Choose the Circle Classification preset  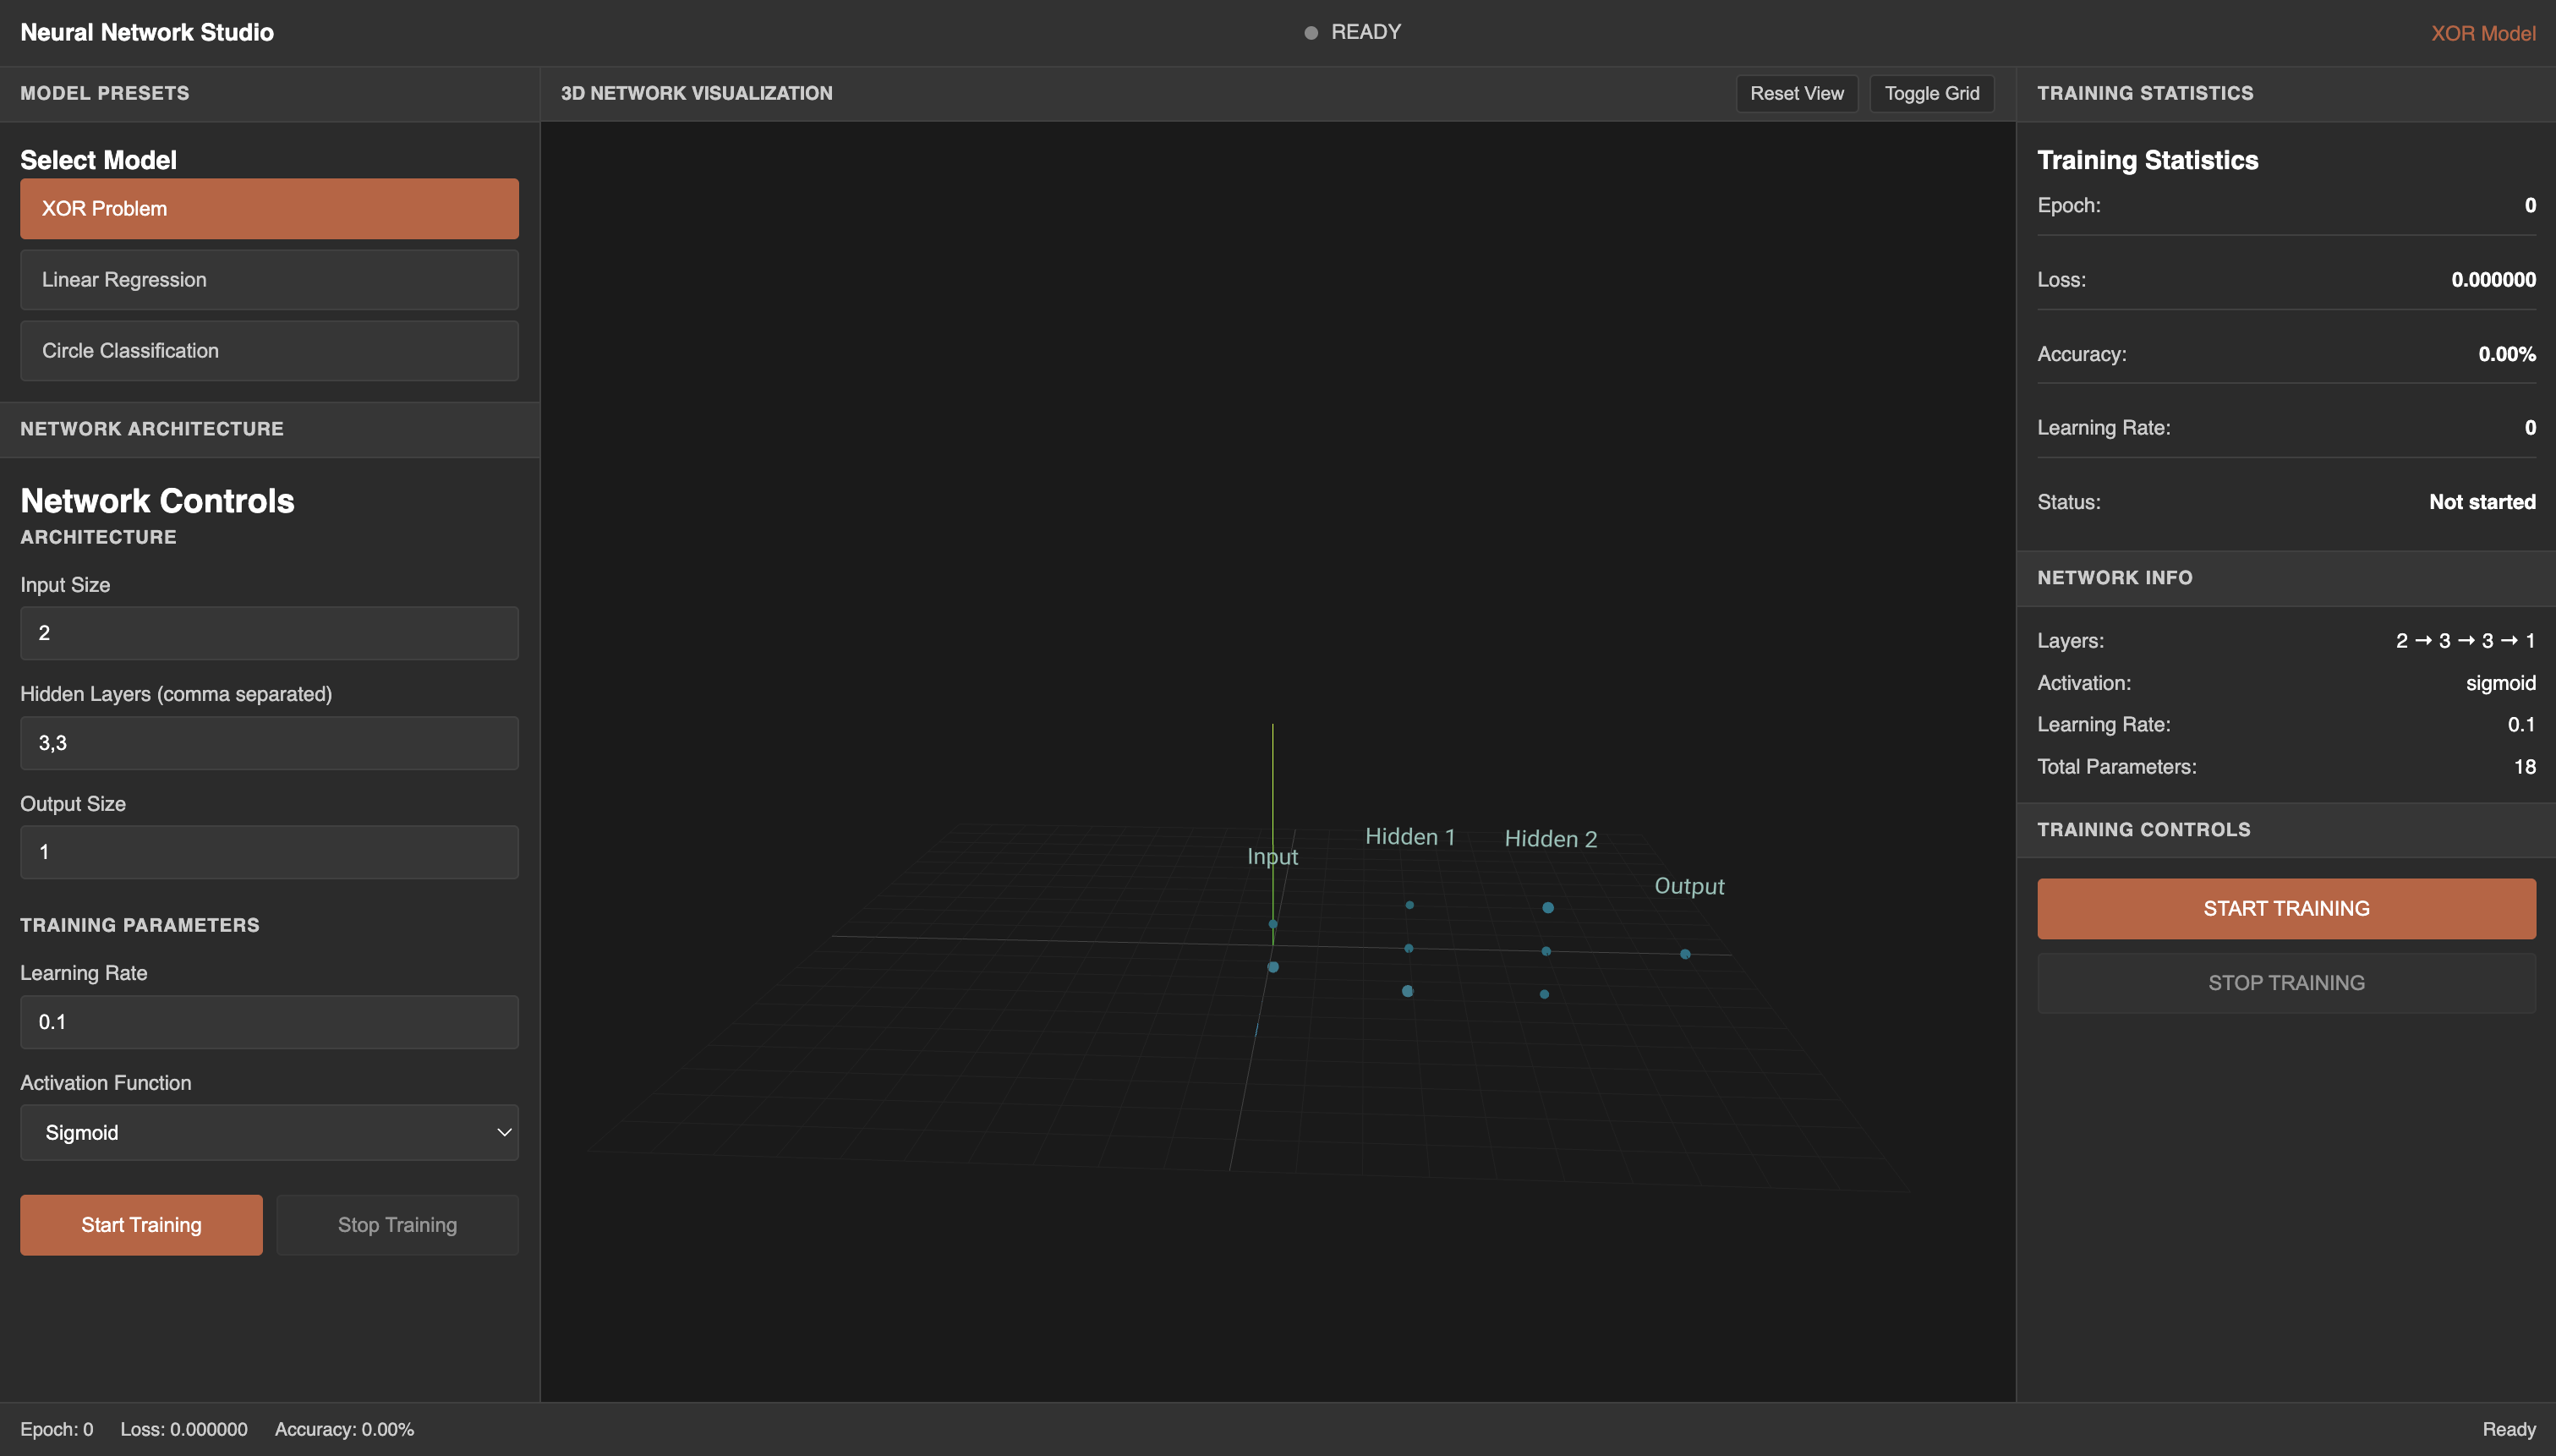(268, 350)
